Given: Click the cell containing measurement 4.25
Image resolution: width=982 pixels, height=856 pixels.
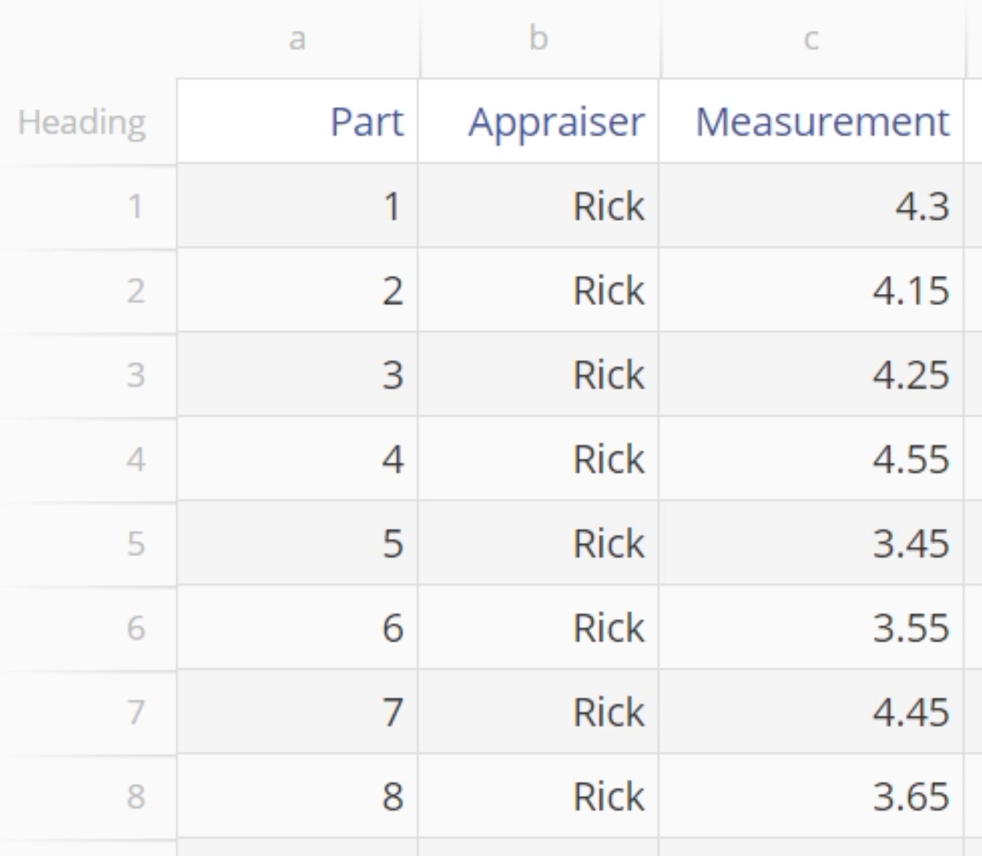Looking at the screenshot, I should click(811, 374).
